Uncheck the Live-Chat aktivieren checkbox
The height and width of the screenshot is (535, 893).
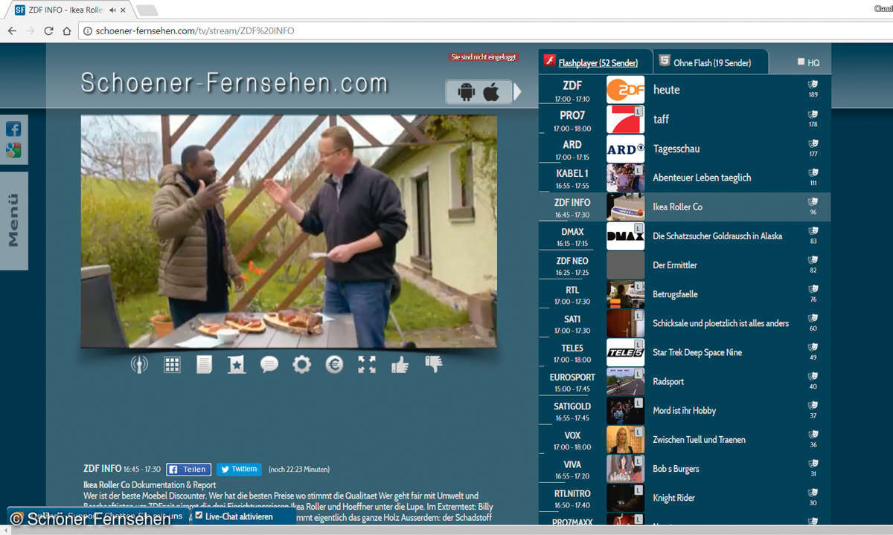pos(199,516)
